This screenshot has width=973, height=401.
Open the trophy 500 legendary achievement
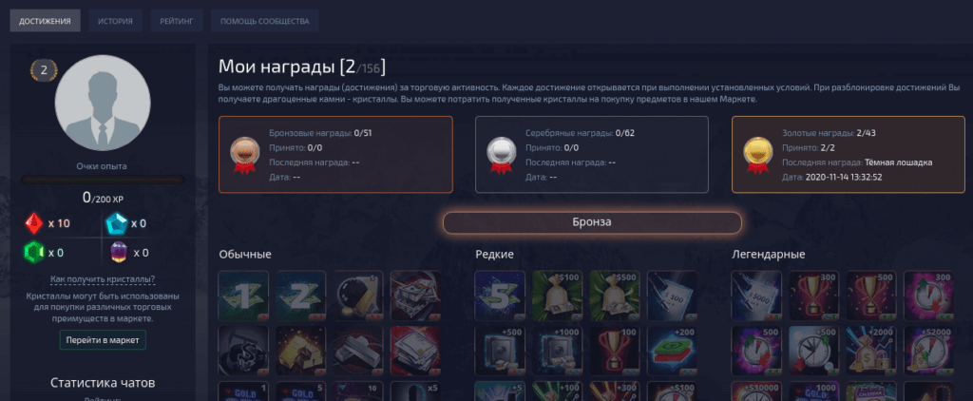click(870, 296)
